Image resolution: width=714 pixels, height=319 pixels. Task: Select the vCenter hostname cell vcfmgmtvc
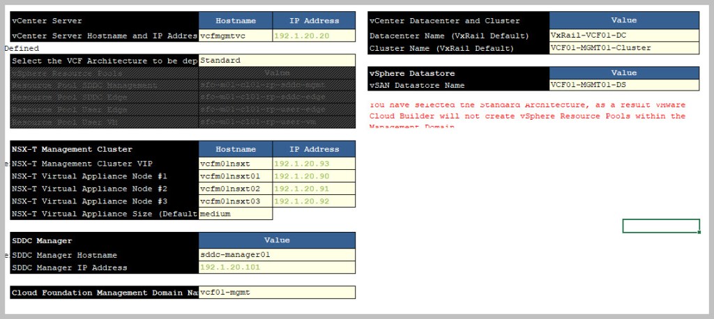tap(236, 36)
